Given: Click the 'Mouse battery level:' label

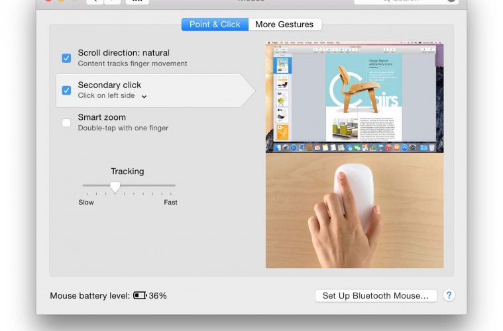Looking at the screenshot, I should tap(90, 296).
